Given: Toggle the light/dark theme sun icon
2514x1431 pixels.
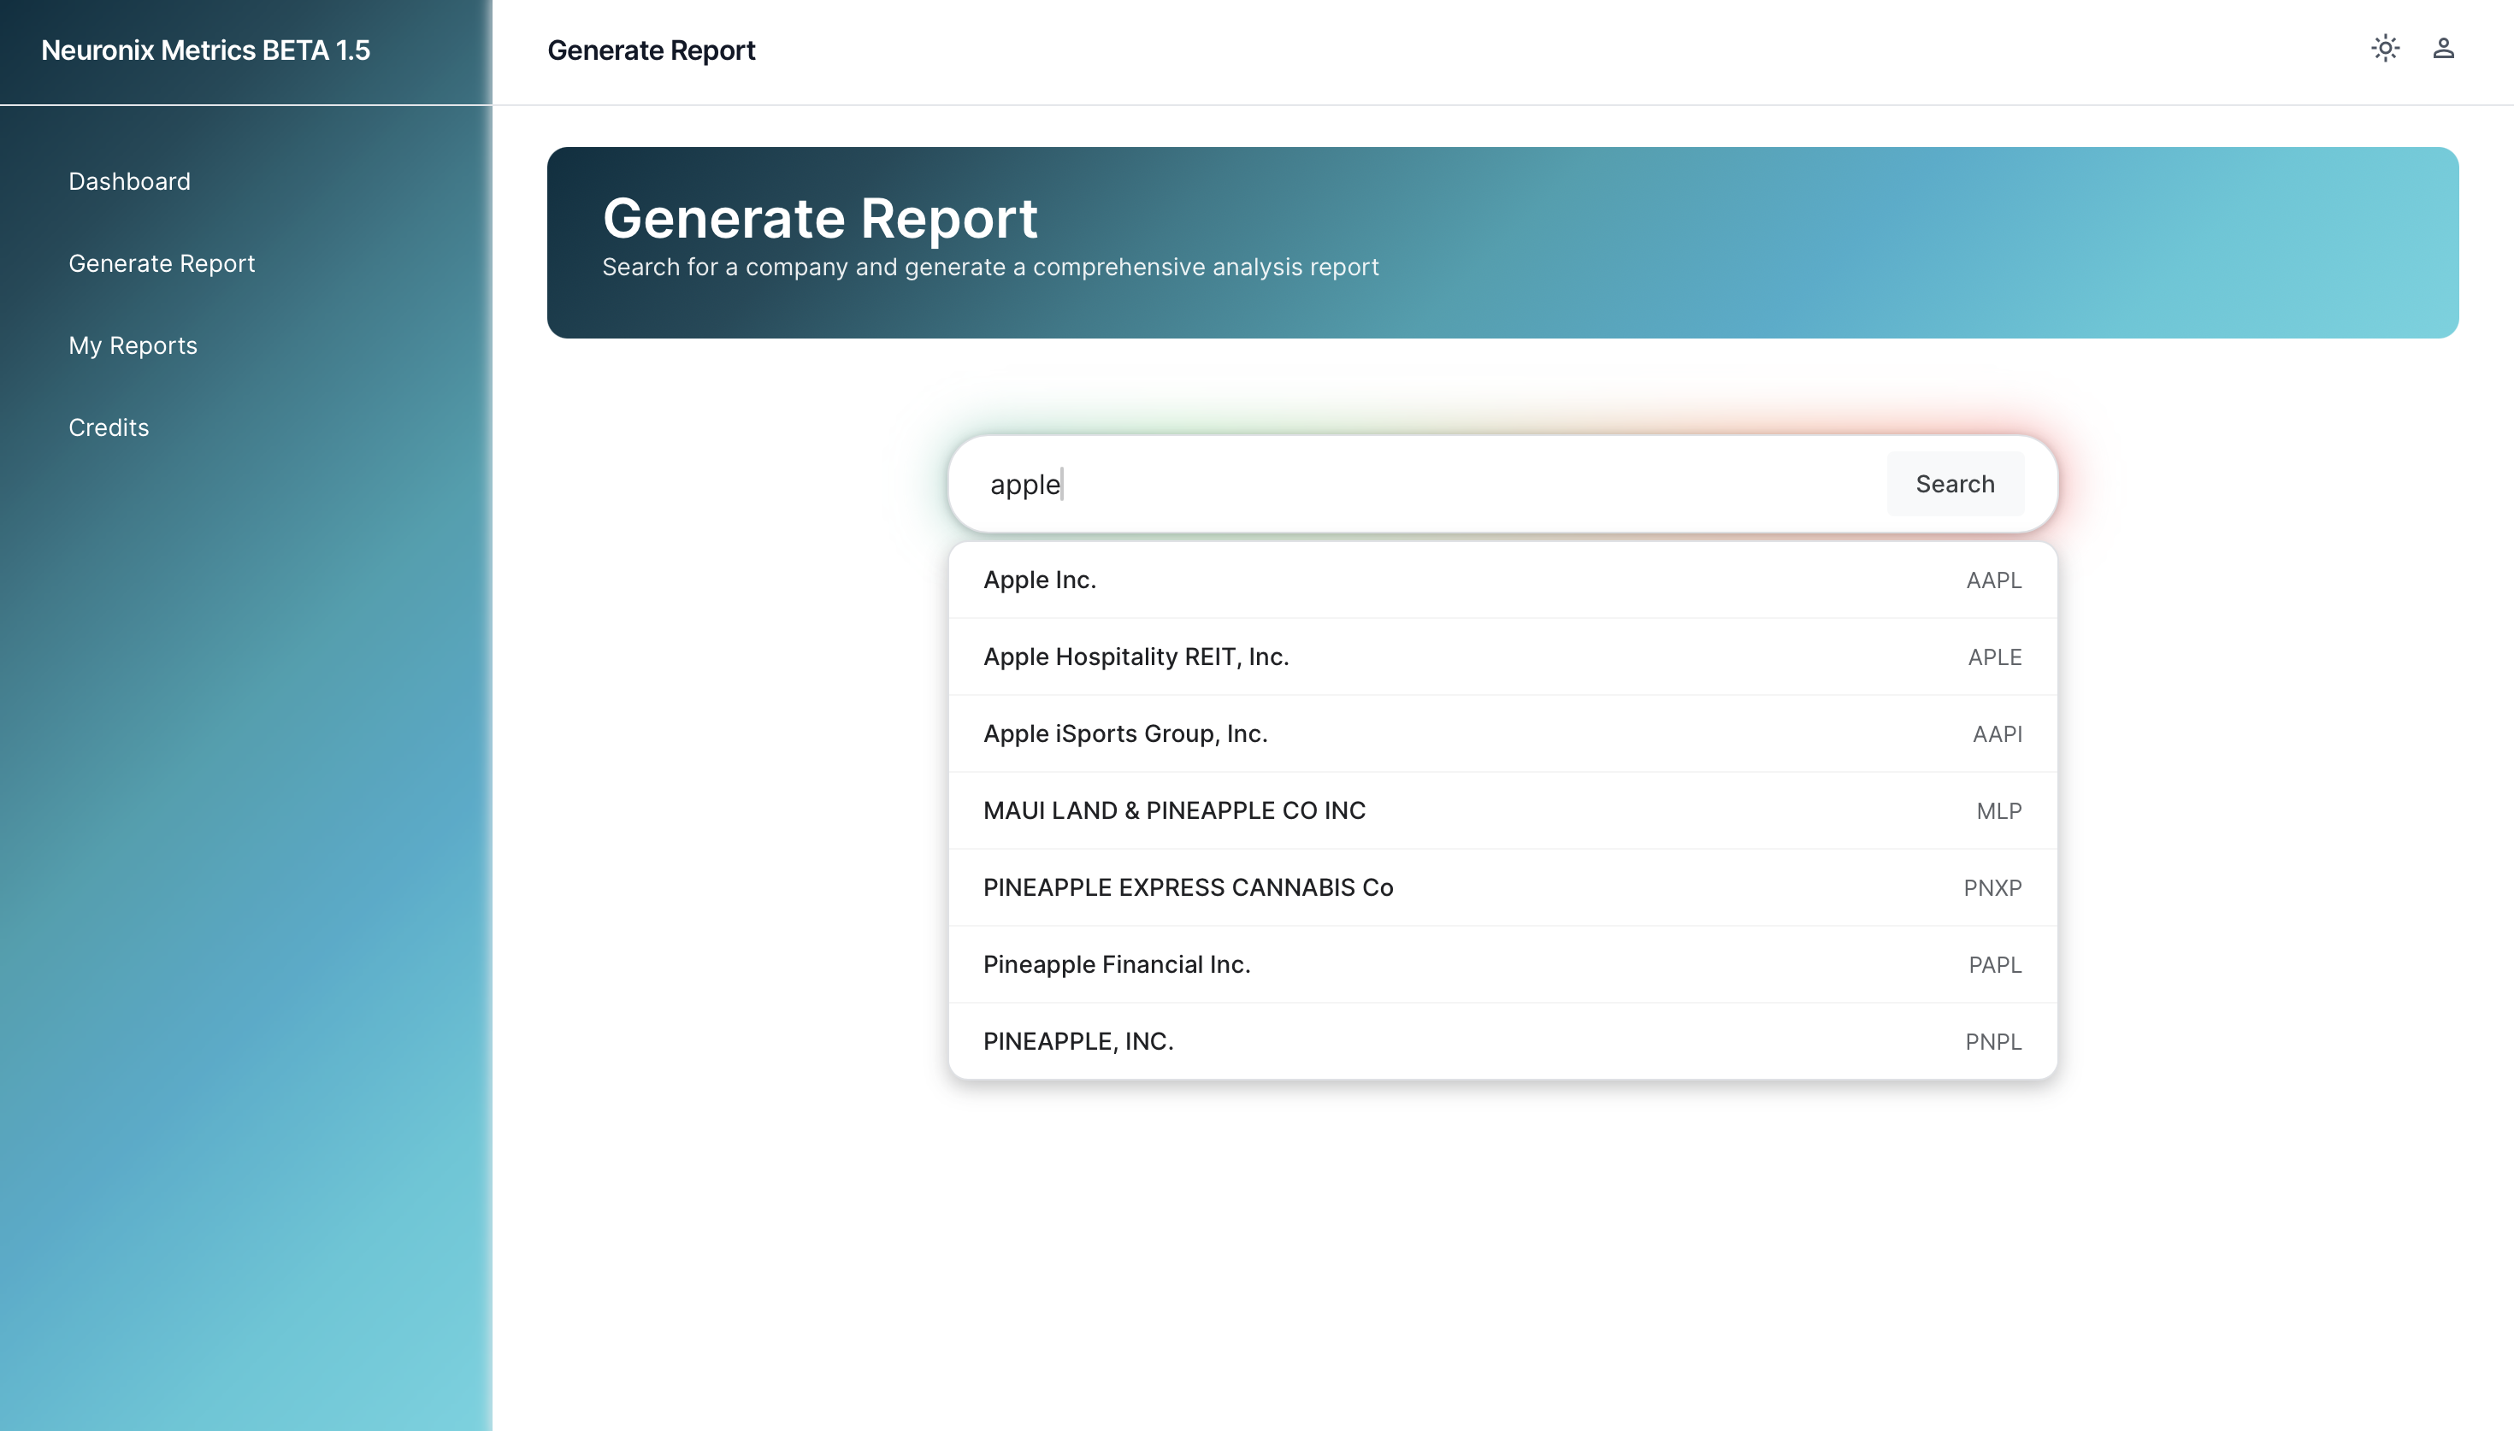Looking at the screenshot, I should point(2384,48).
